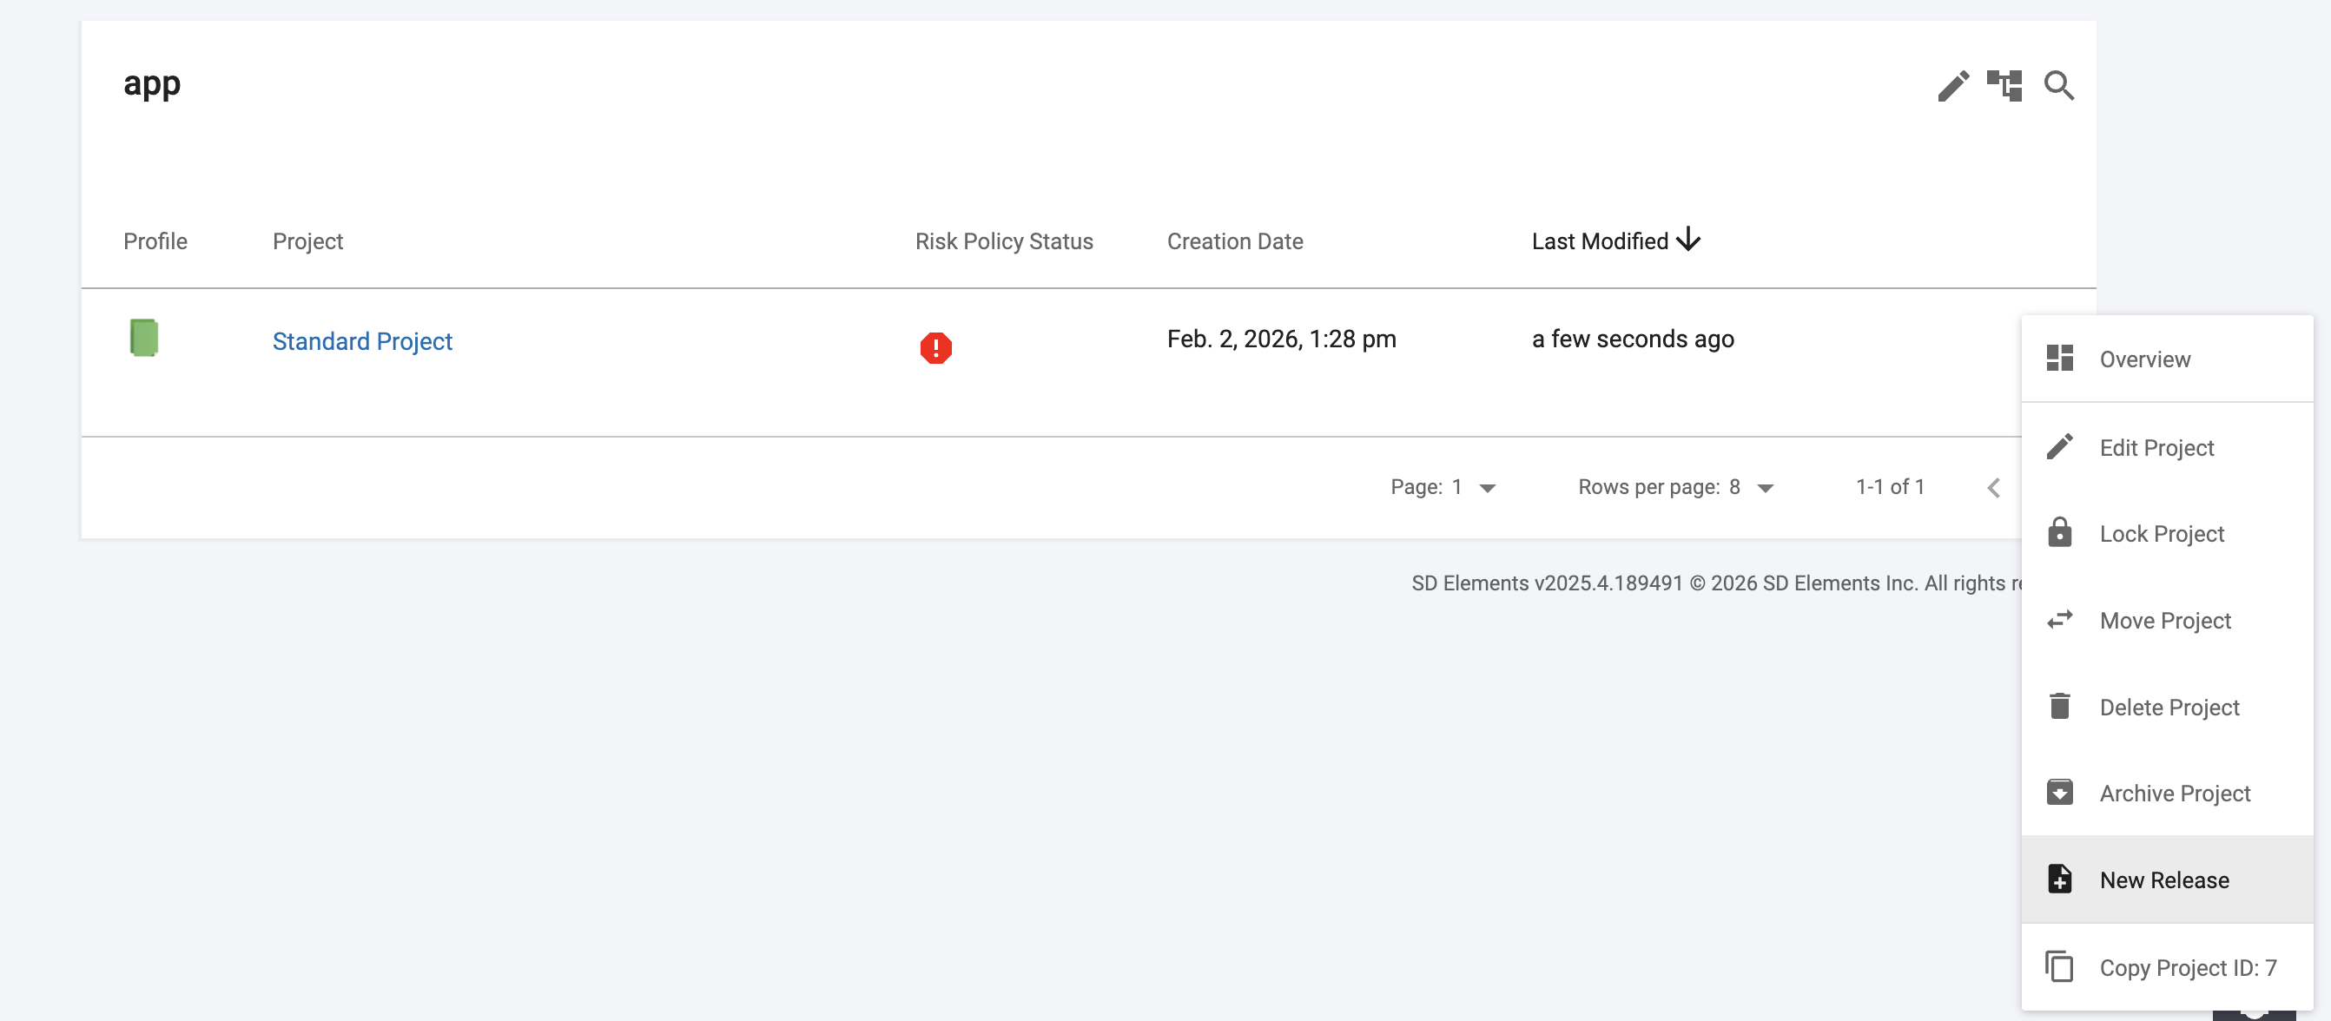Click the archive box icon in menu
Viewport: 2331px width, 1021px height.
point(2059,792)
